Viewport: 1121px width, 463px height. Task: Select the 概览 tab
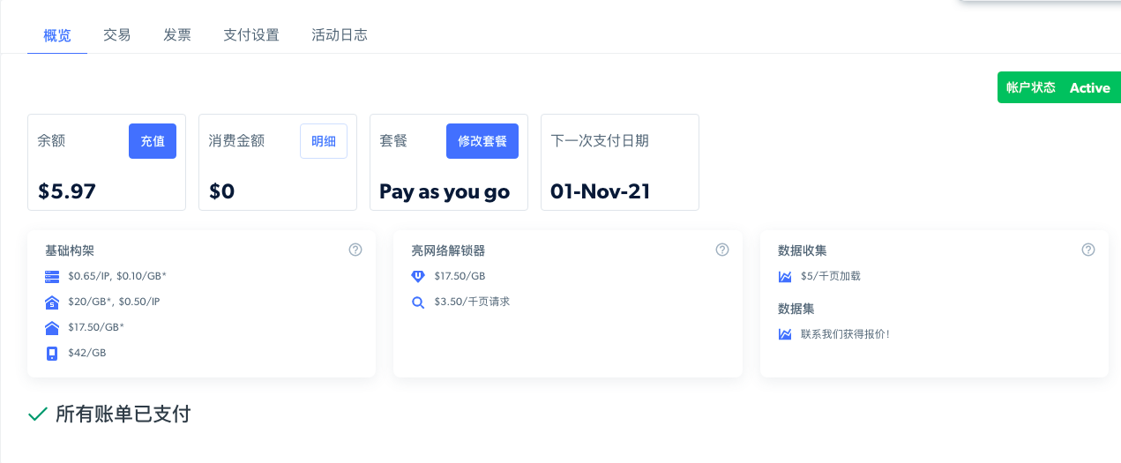(57, 35)
